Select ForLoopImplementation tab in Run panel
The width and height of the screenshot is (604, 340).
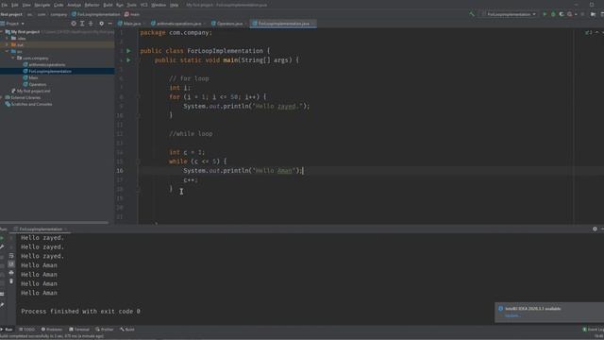[41, 229]
